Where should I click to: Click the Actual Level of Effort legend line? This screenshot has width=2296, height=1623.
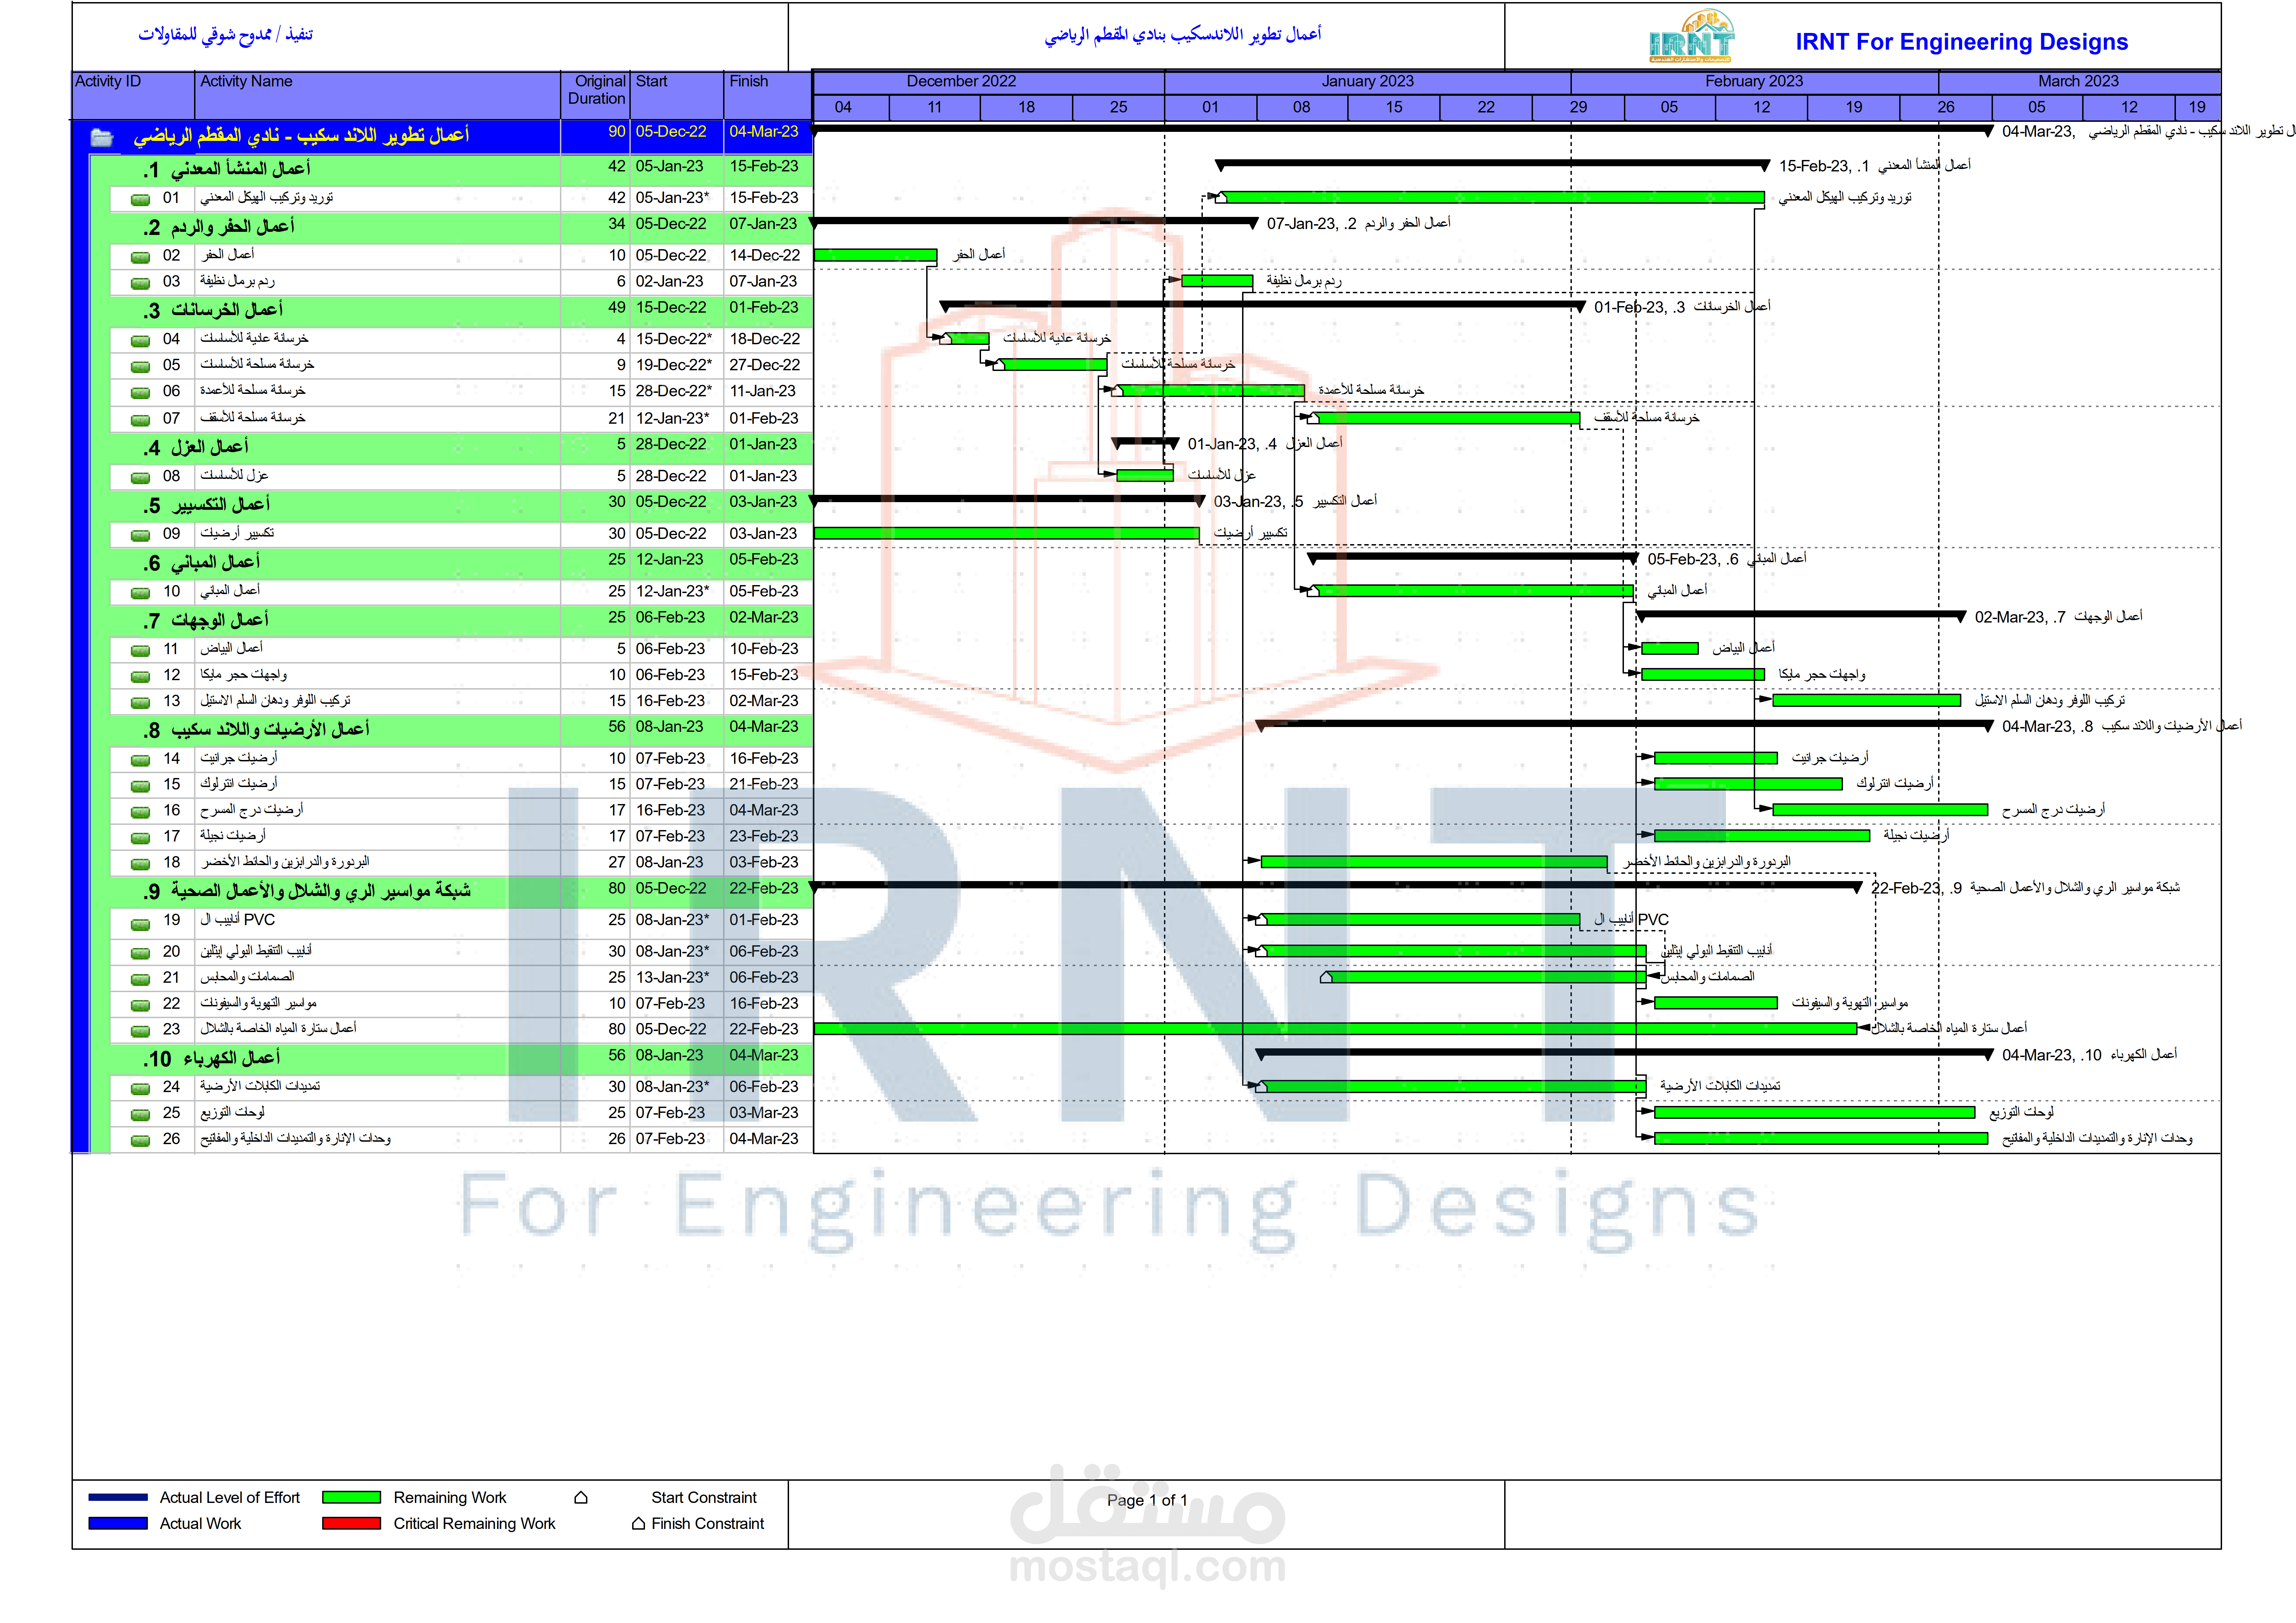click(118, 1497)
